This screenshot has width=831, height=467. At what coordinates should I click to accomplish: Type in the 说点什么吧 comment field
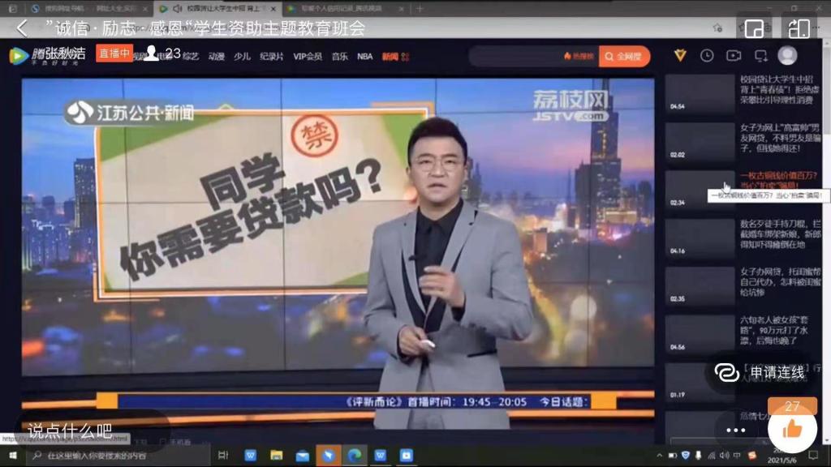coord(81,430)
